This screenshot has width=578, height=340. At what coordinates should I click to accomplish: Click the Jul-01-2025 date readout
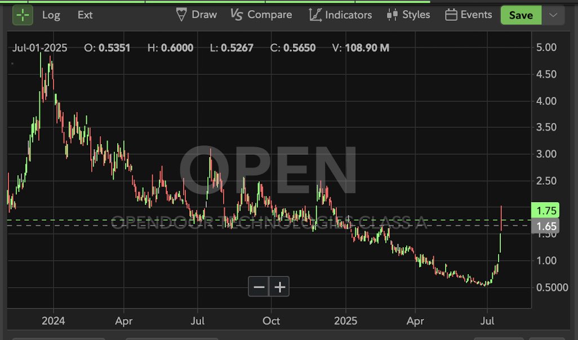[x=40, y=48]
